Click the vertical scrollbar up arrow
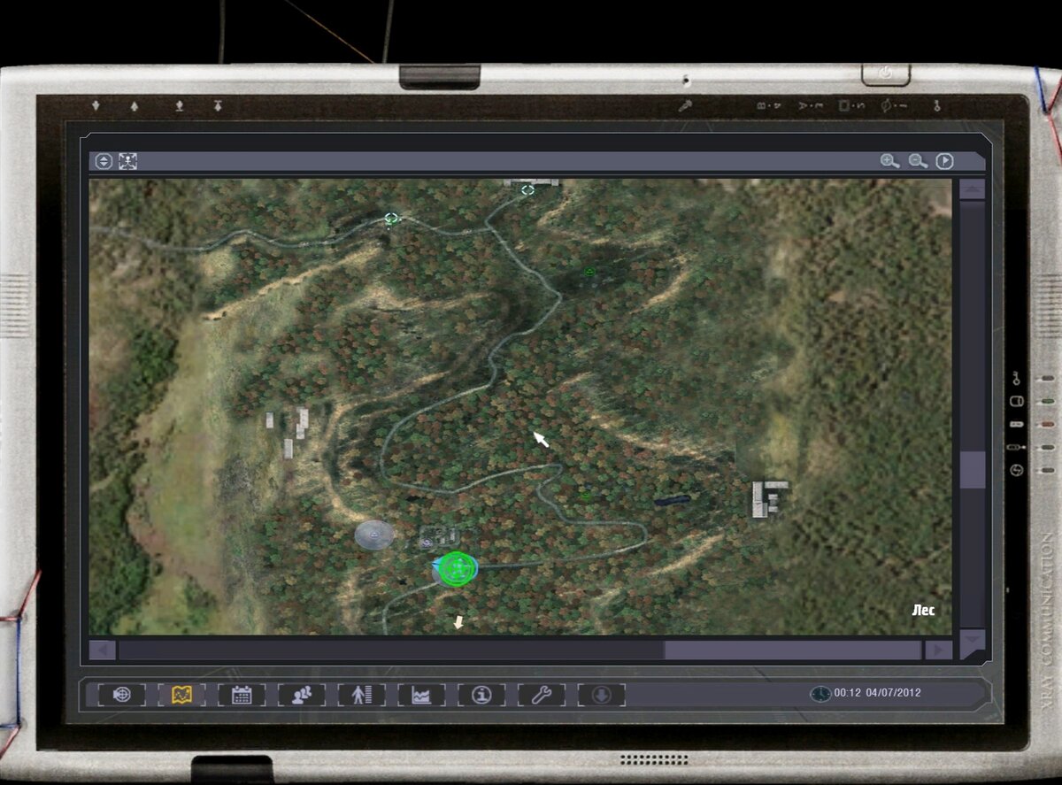 973,189
